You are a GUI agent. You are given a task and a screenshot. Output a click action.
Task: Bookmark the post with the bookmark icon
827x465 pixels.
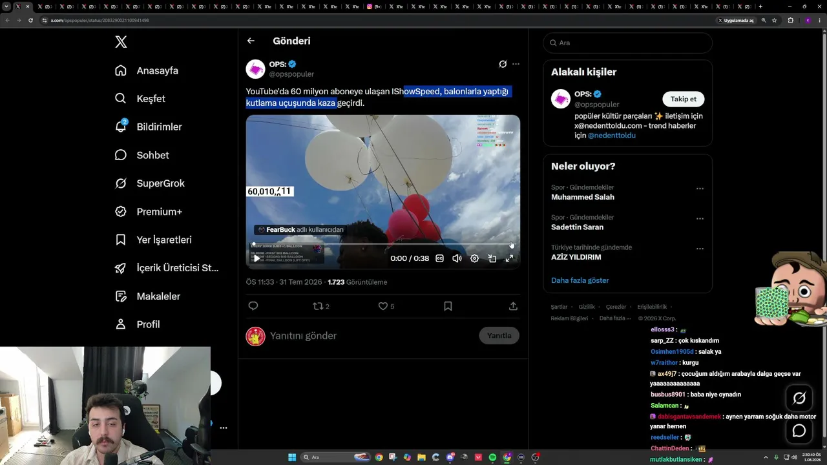point(448,306)
